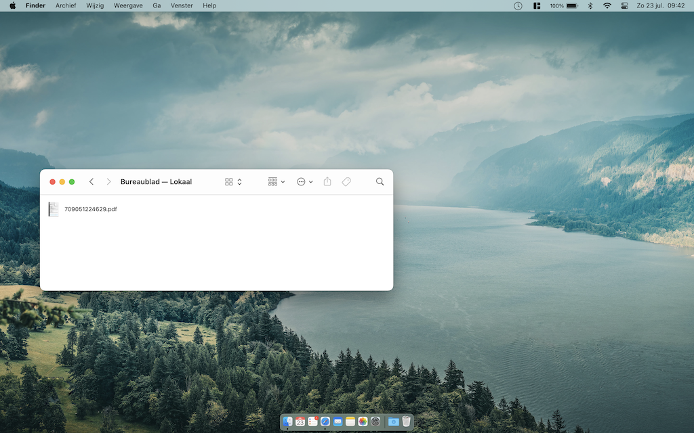Open the Finder menu in menu bar
The width and height of the screenshot is (694, 433).
(x=35, y=5)
